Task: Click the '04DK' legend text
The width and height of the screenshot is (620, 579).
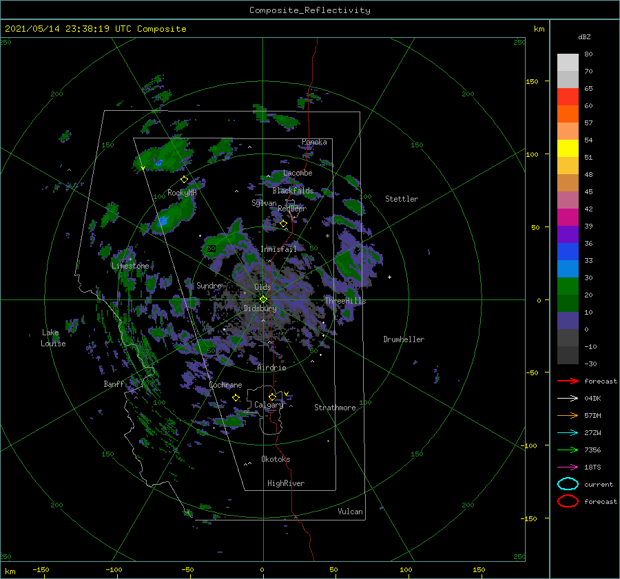Action: [592, 399]
